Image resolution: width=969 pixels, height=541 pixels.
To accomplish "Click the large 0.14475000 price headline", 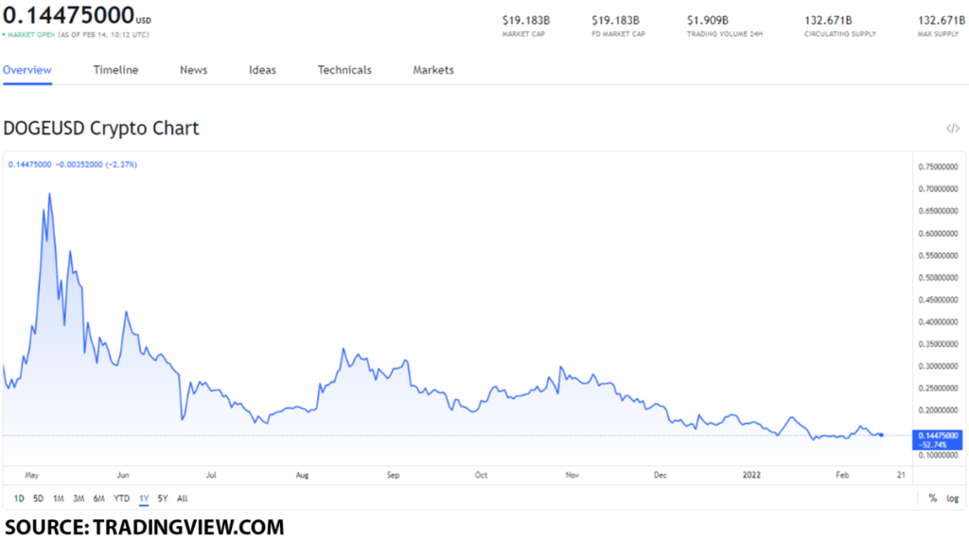I will coord(68,15).
